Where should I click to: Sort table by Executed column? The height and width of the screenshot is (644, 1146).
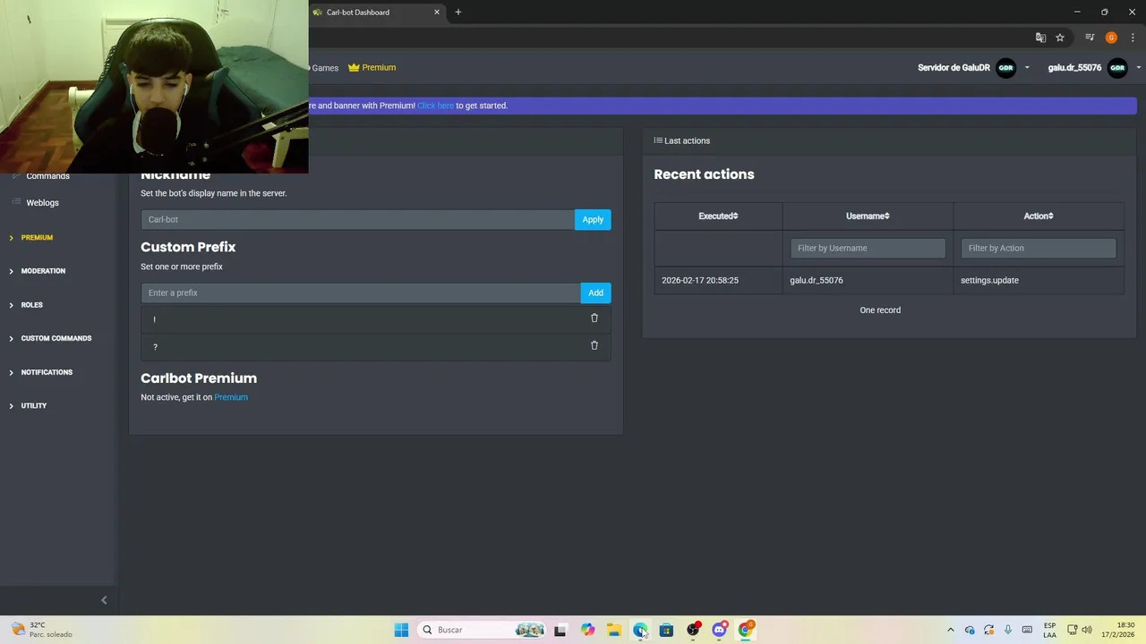[718, 216]
